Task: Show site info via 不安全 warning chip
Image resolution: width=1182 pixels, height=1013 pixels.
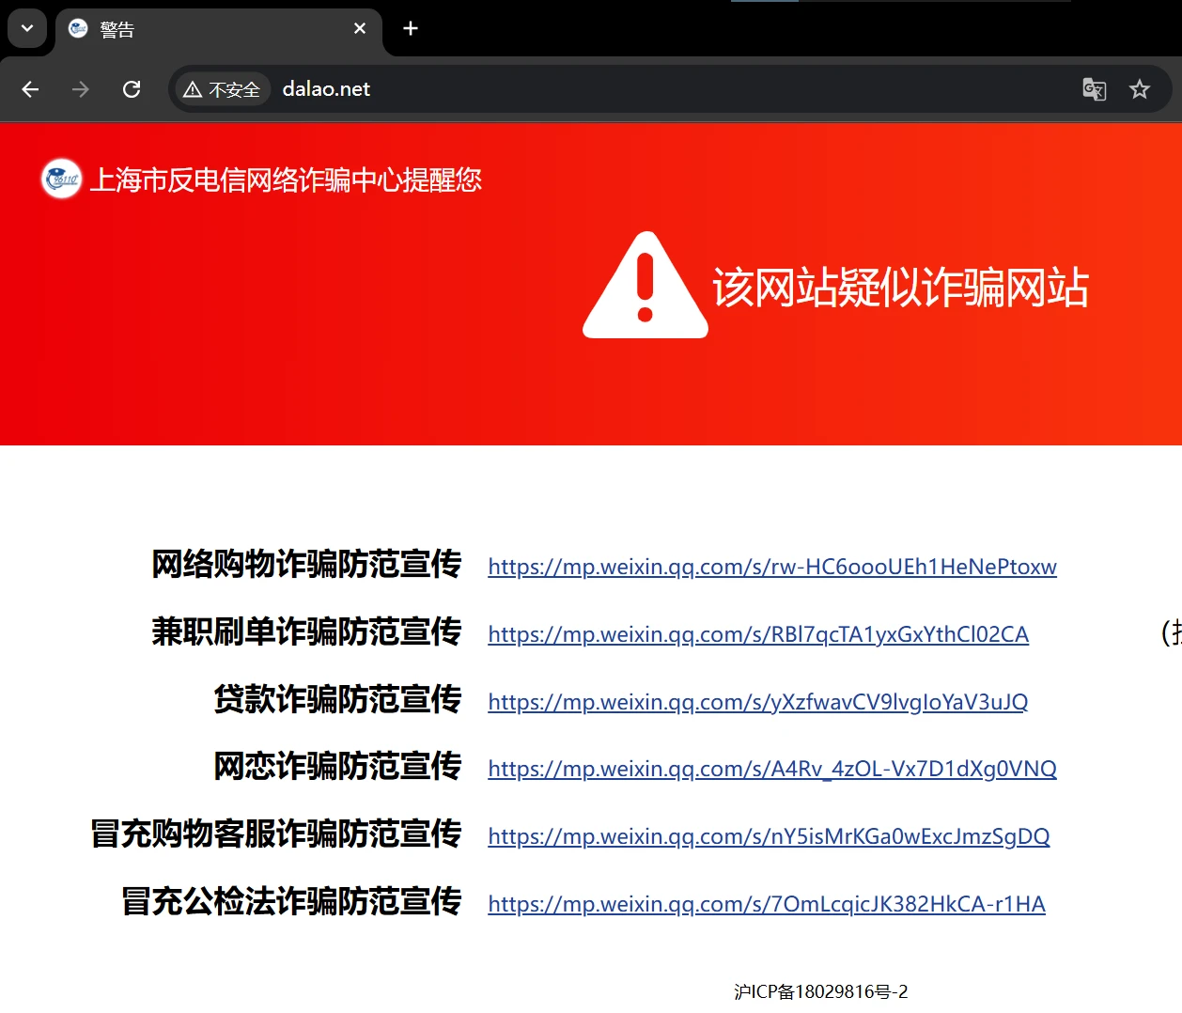Action: pyautogui.click(x=223, y=89)
